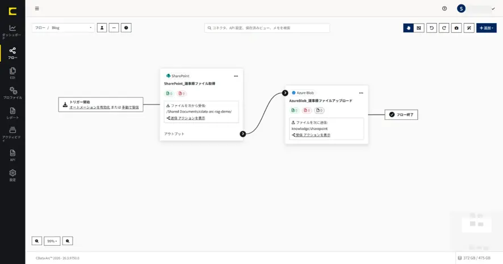Open the workspace ellipsis options button
Viewport: 503px width, 264px height.
tap(114, 28)
